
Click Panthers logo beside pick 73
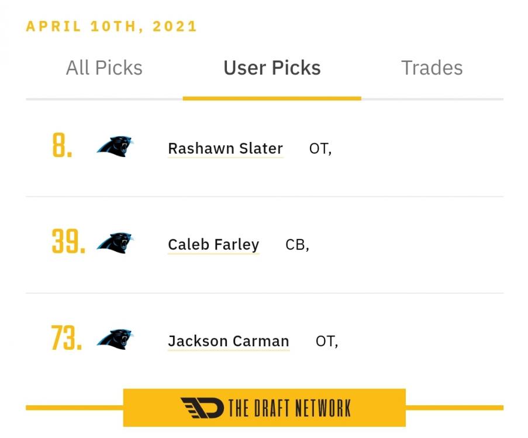tap(115, 339)
